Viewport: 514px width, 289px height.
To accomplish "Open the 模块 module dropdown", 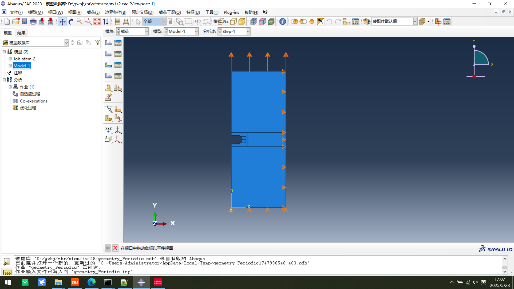I will (146, 31).
